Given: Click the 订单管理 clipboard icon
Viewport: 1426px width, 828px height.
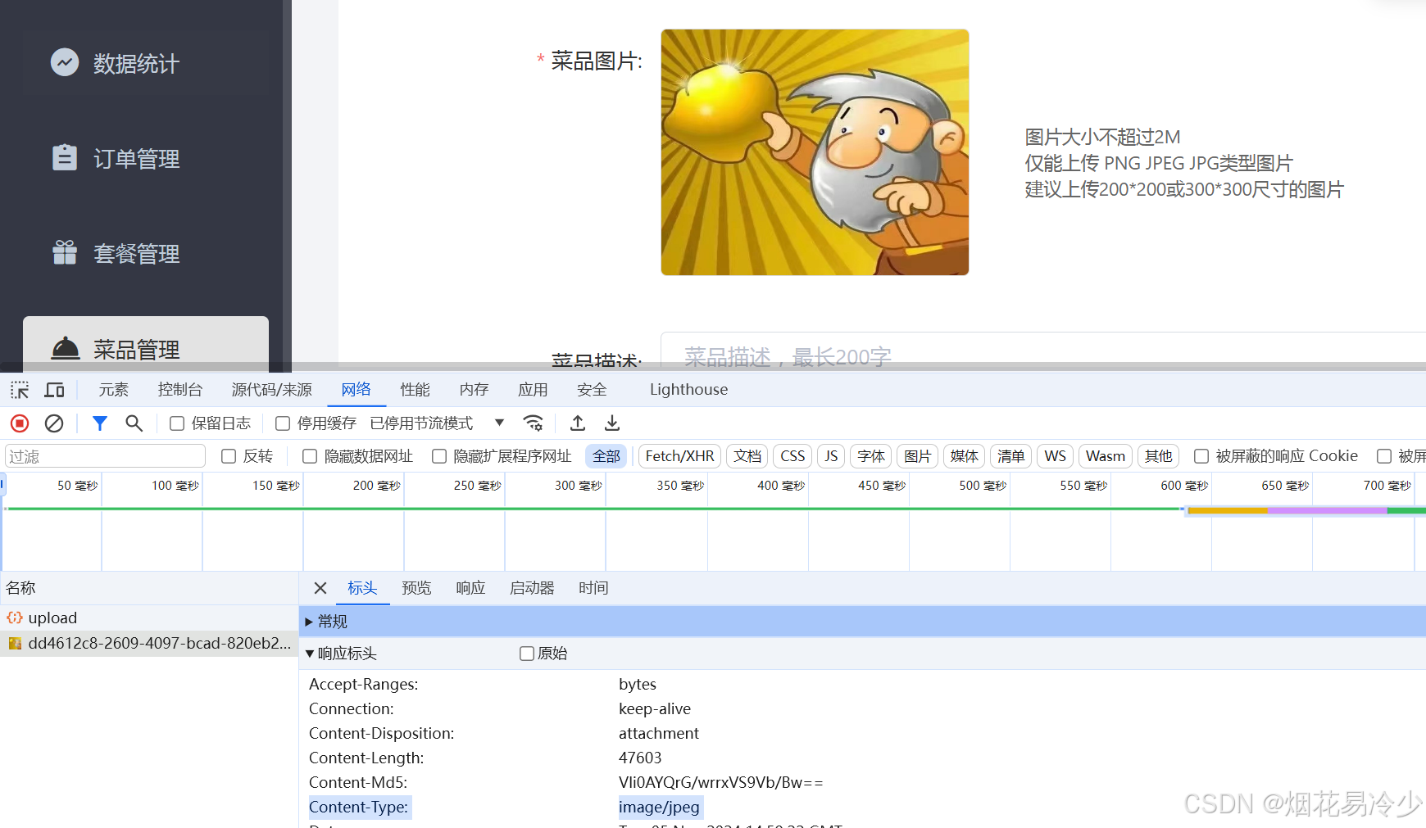Looking at the screenshot, I should tap(65, 157).
